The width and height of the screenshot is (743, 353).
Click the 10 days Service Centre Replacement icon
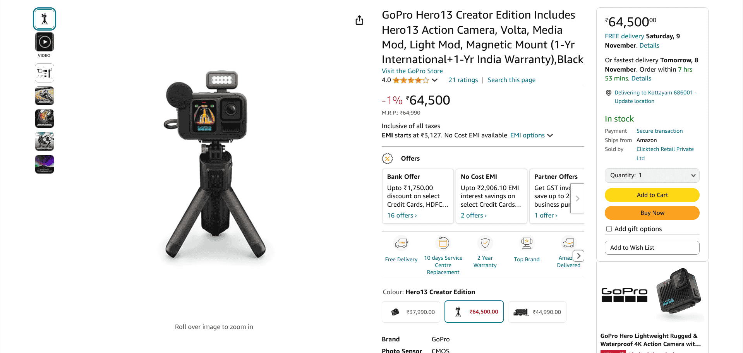pos(443,243)
